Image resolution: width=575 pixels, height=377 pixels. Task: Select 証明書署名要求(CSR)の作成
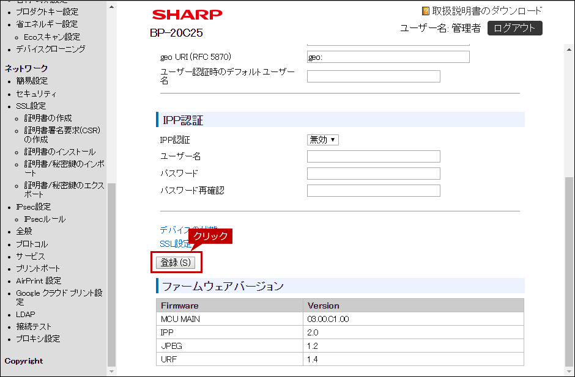(62, 135)
